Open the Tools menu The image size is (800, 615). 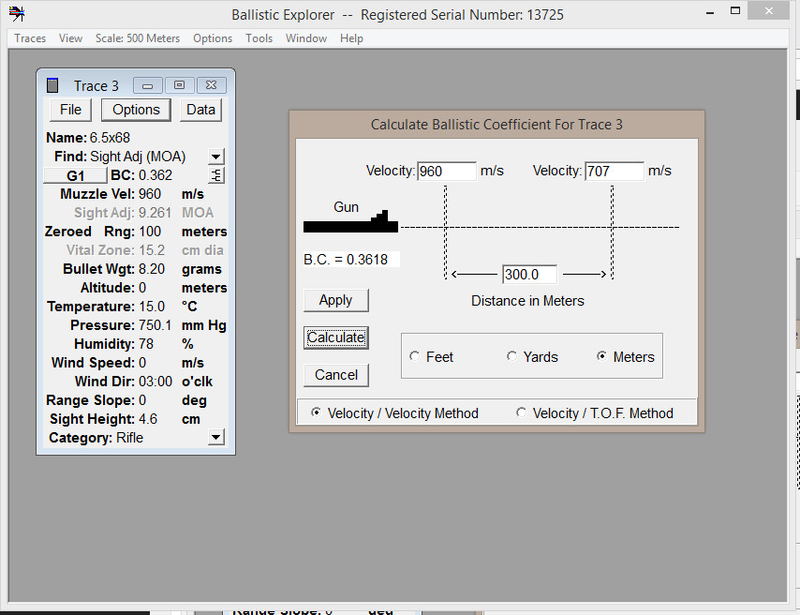point(259,38)
